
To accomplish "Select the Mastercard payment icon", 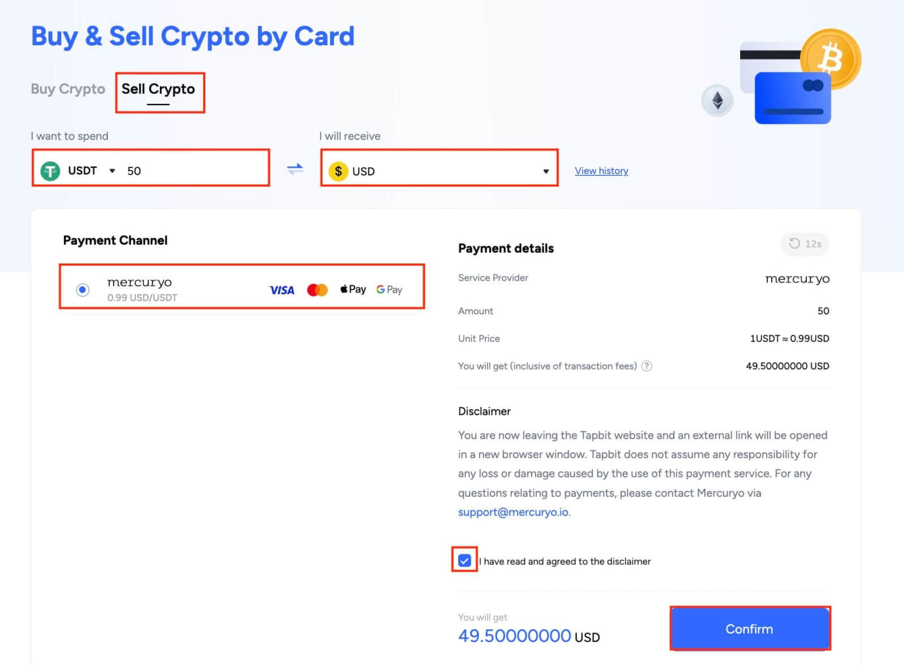I will 317,289.
